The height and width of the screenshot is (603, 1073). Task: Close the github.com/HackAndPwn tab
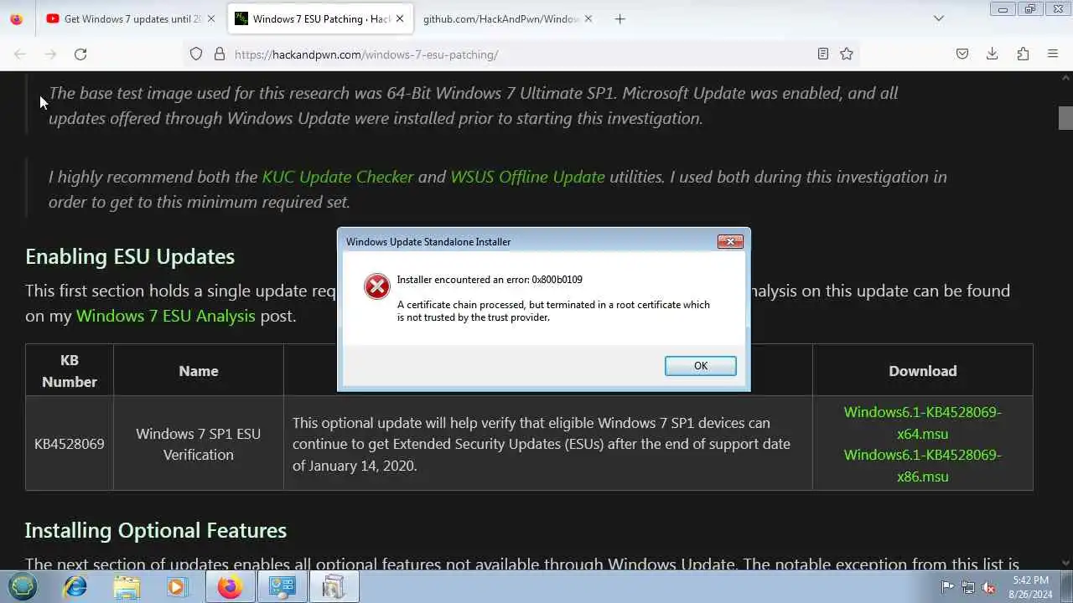click(x=588, y=18)
